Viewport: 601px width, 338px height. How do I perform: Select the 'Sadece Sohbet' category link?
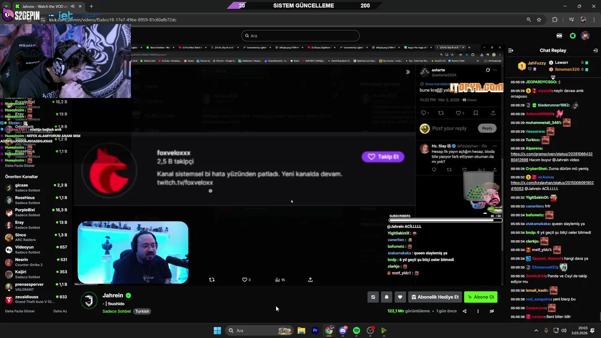click(116, 311)
